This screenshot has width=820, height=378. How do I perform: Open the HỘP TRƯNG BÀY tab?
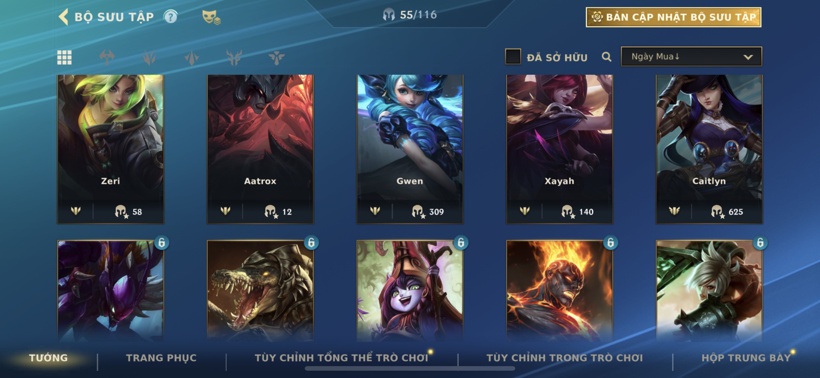pos(746,358)
